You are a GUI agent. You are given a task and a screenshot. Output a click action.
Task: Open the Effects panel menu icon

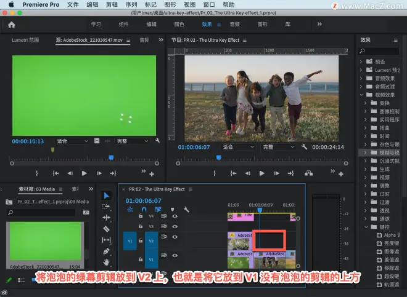coord(395,40)
